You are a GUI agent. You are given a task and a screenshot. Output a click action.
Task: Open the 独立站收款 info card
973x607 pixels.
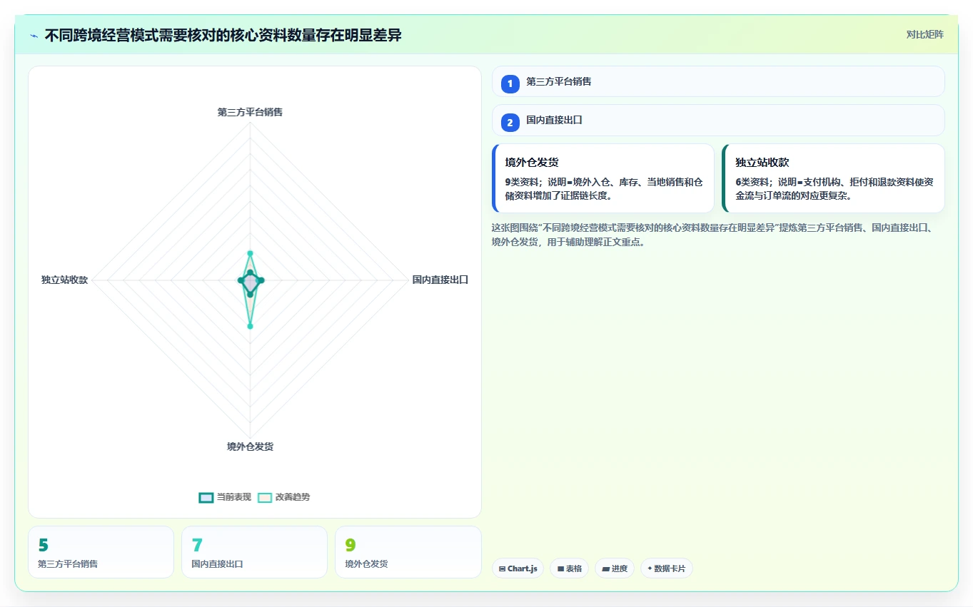(833, 178)
